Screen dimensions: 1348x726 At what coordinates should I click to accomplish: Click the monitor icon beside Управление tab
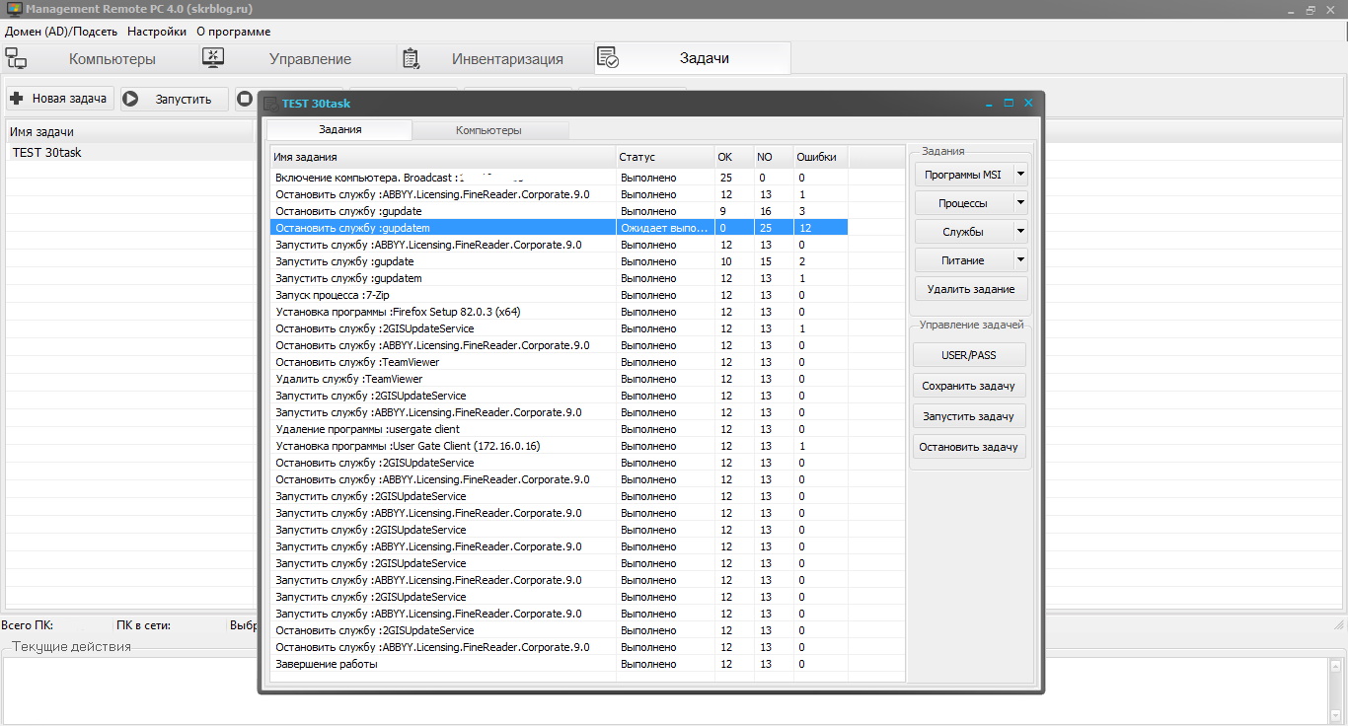(213, 58)
